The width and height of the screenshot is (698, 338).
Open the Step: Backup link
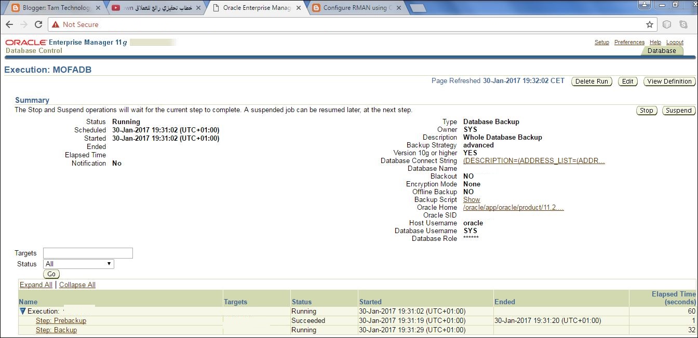[56, 330]
